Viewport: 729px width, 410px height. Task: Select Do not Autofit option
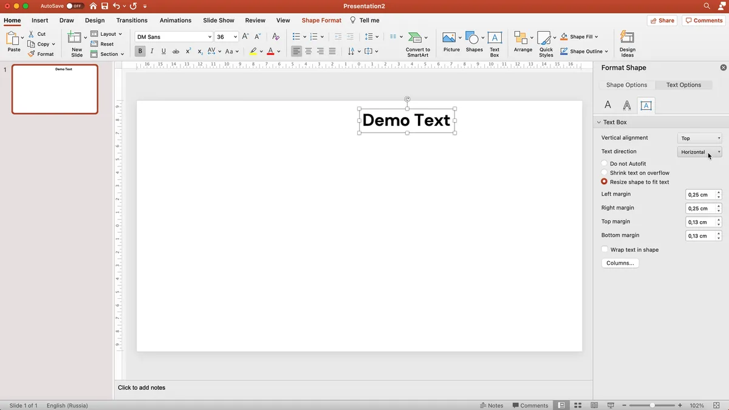(604, 163)
